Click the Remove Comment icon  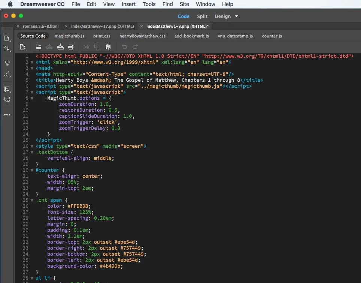coord(7,100)
